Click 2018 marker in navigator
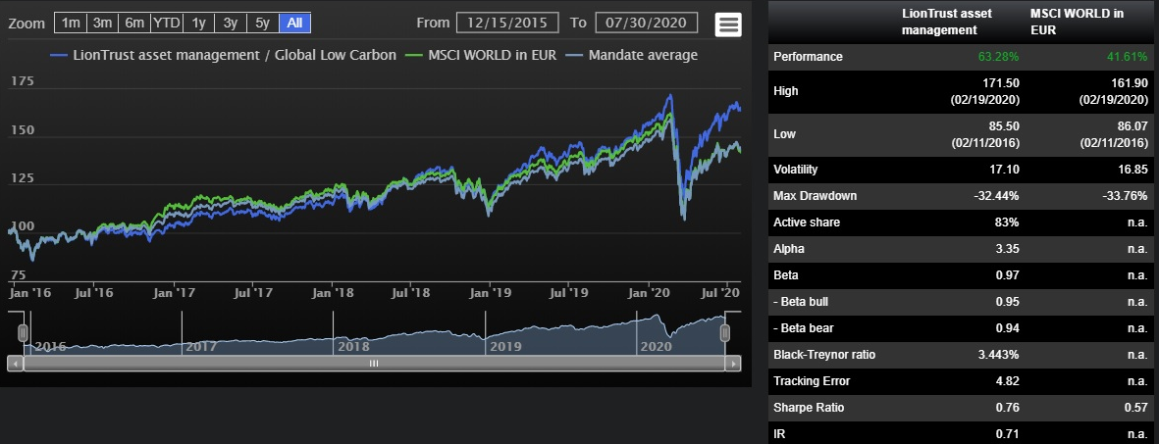 [x=352, y=347]
